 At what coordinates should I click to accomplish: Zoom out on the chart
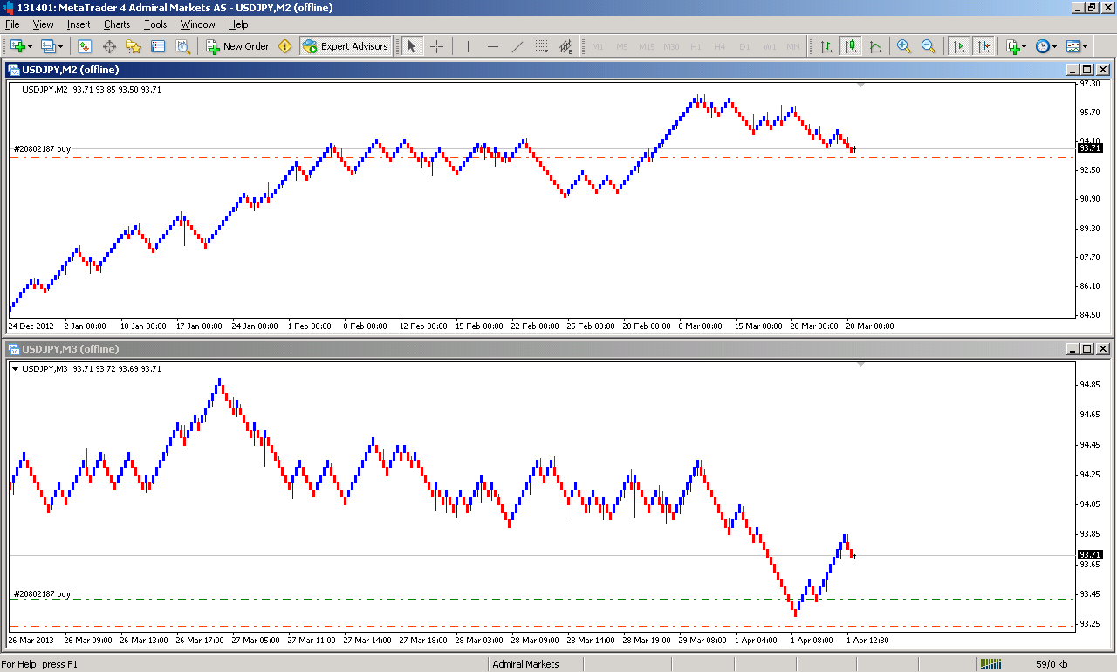pyautogui.click(x=929, y=46)
